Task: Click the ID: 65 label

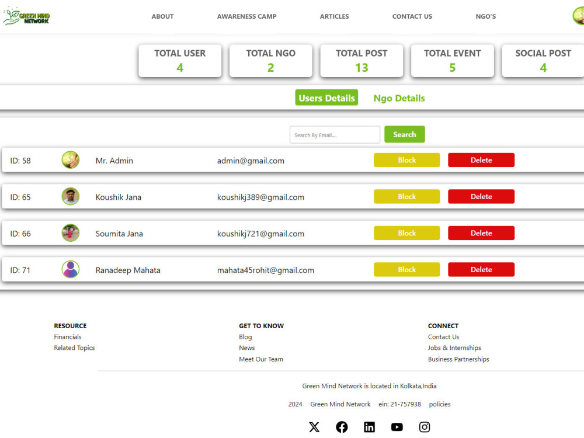Action: [20, 197]
